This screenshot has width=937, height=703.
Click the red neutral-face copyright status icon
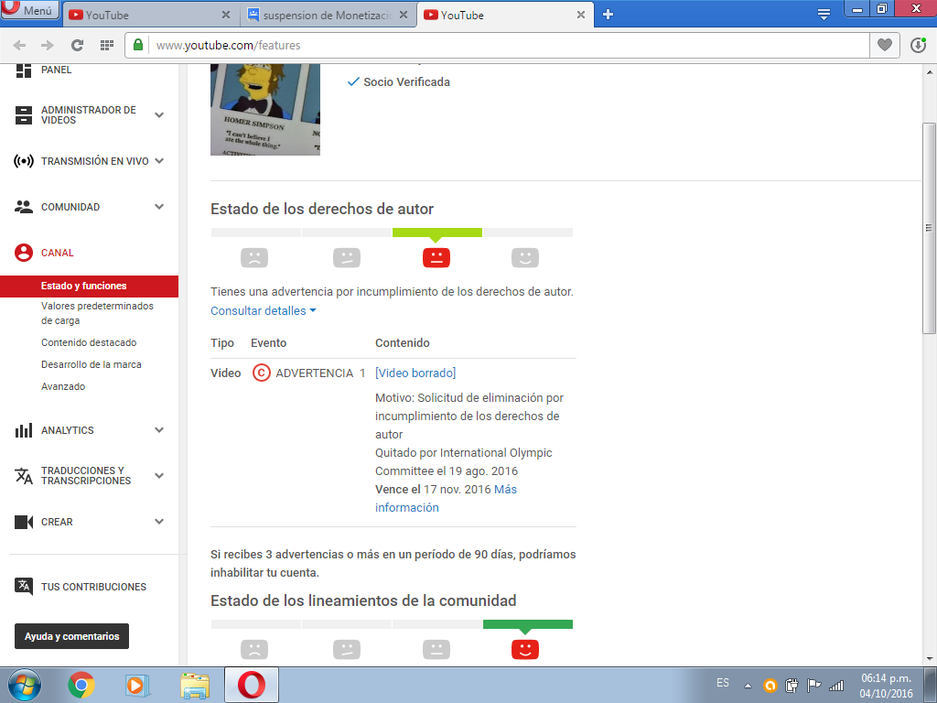click(x=436, y=257)
